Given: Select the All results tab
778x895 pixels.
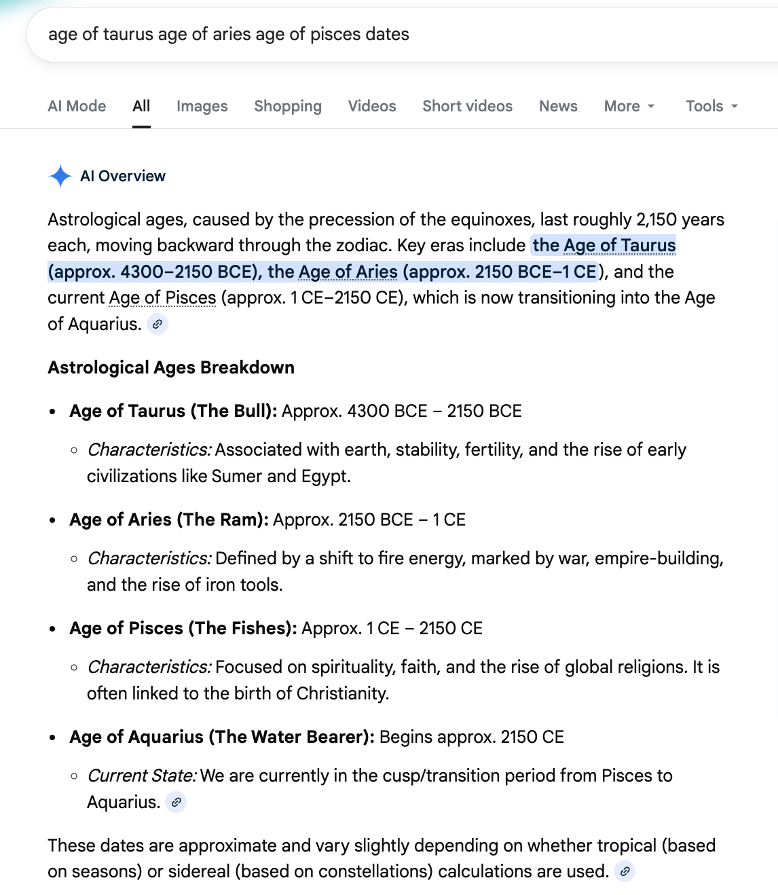Looking at the screenshot, I should tap(141, 107).
